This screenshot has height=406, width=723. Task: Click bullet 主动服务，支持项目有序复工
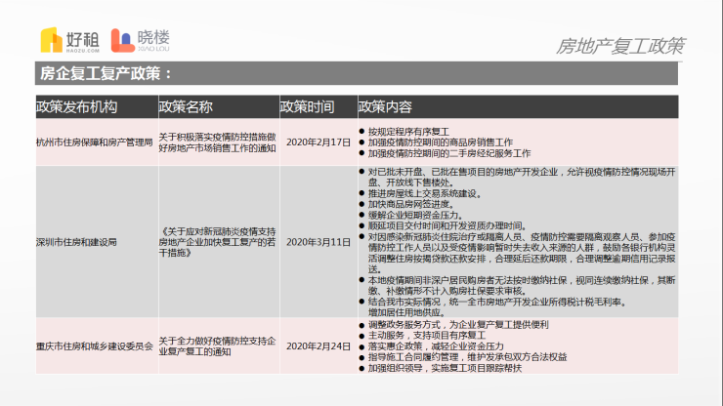427,335
